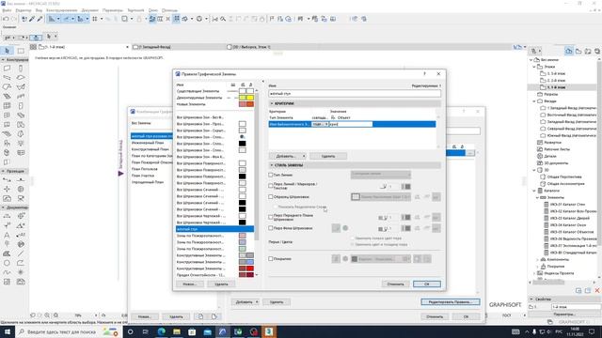The width and height of the screenshot is (602, 338).
Task: Click the Trim scissors icon in toolbar
Action: [x=215, y=19]
